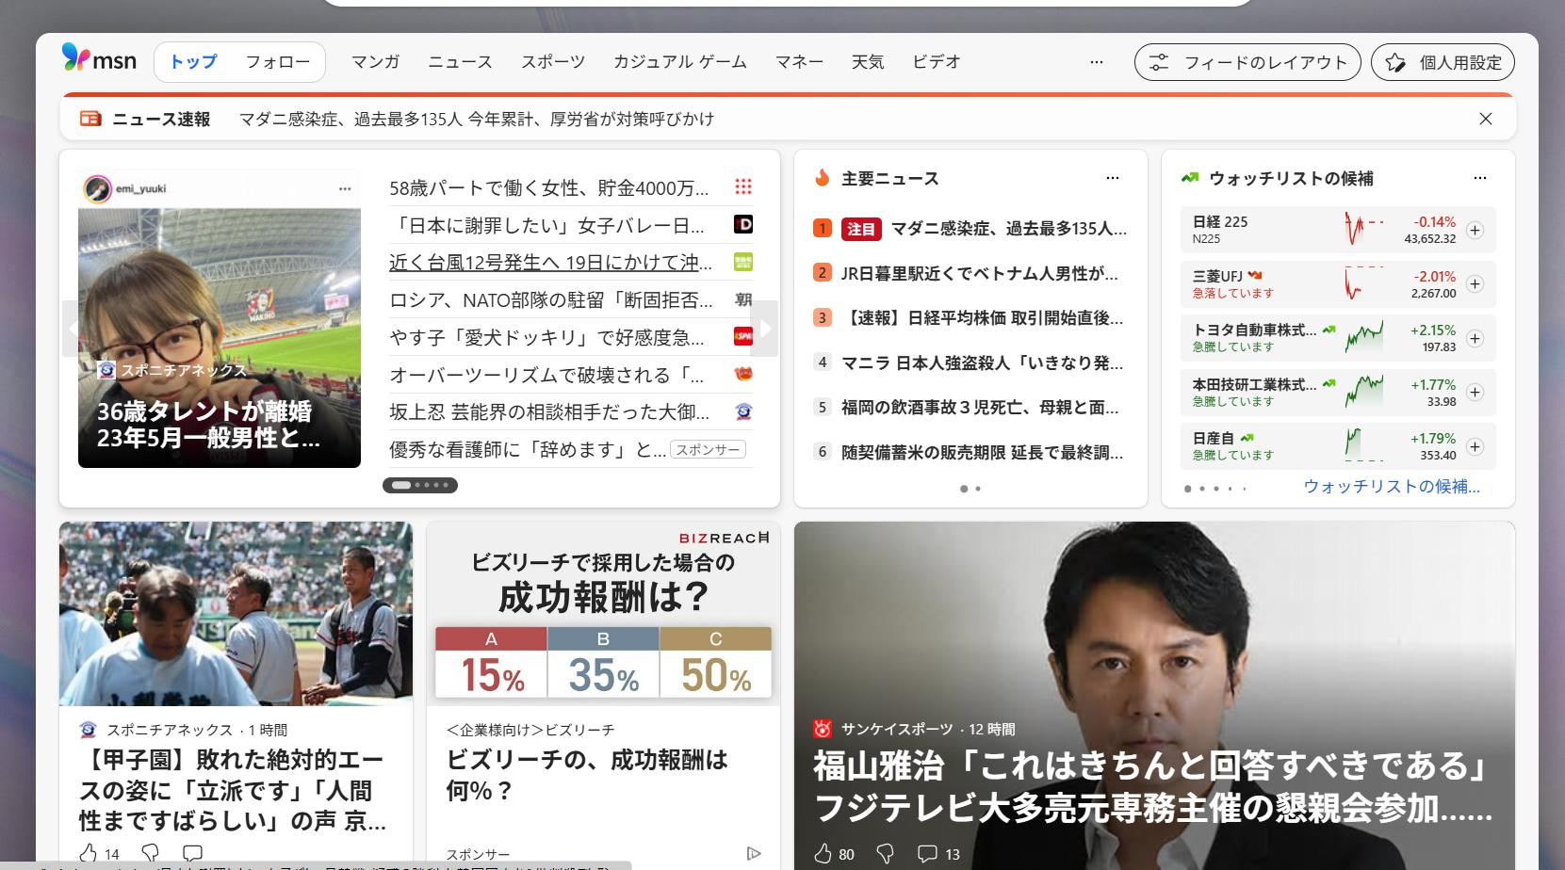Viewport: 1565px width, 870px height.
Task: Click the MSN logo
Action: 99,60
